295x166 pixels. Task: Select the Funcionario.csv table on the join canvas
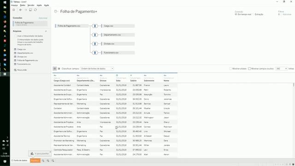coord(118,53)
